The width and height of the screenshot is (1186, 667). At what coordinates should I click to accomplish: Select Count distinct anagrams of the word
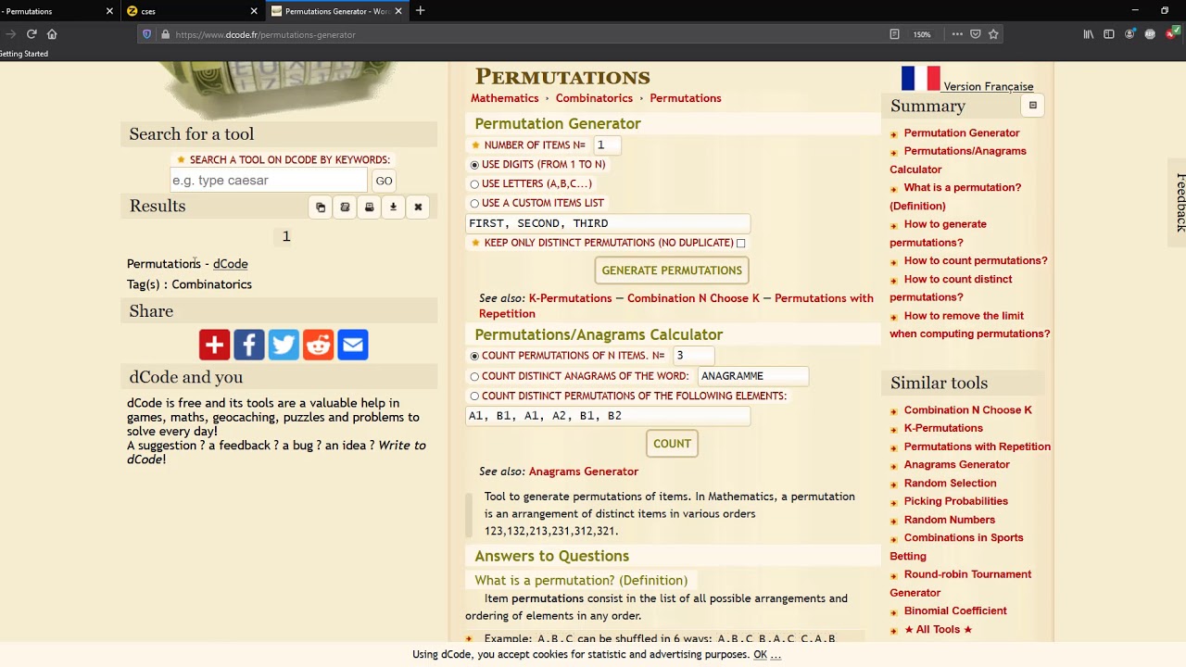tap(474, 376)
